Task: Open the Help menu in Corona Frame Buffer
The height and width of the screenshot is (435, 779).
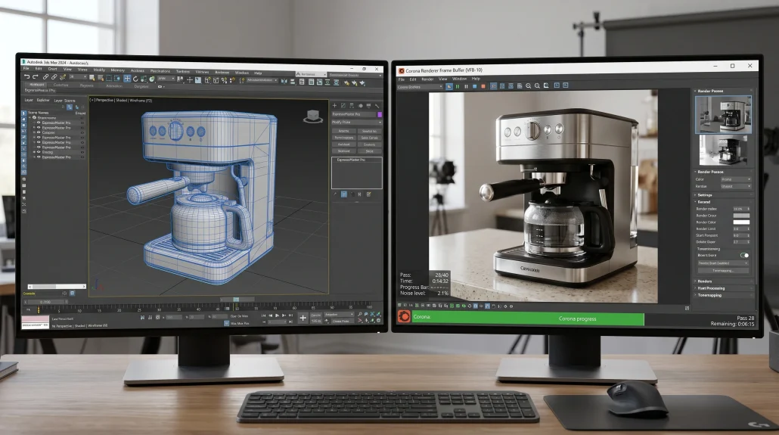Action: (x=476, y=79)
